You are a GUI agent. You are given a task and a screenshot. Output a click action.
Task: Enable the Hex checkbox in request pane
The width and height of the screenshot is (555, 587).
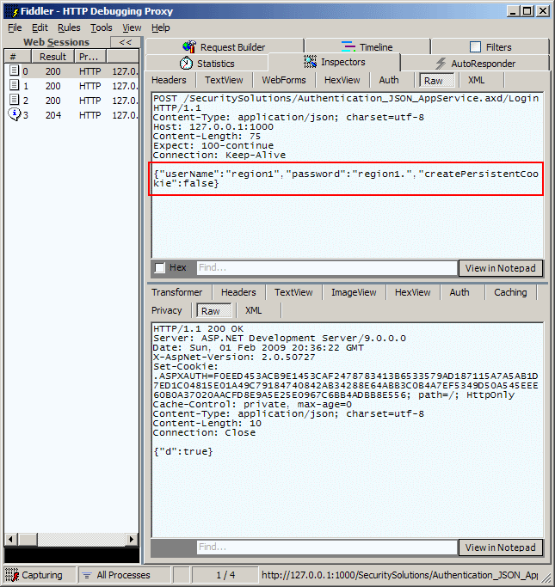pos(160,267)
